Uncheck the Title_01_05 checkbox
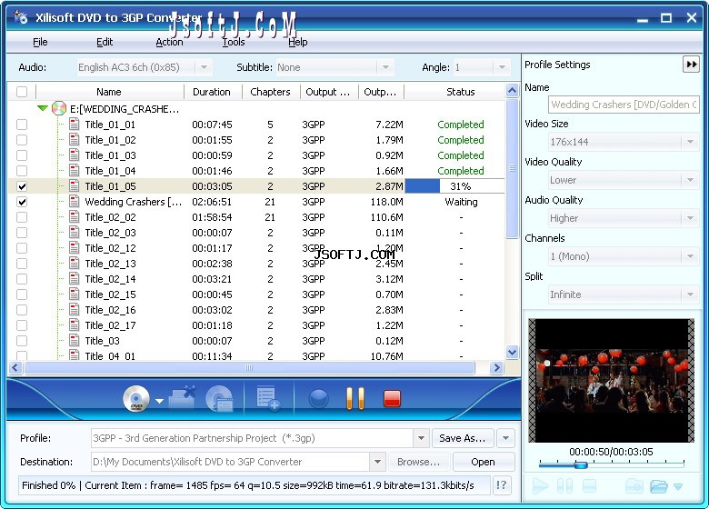Image resolution: width=709 pixels, height=509 pixels. coord(22,186)
